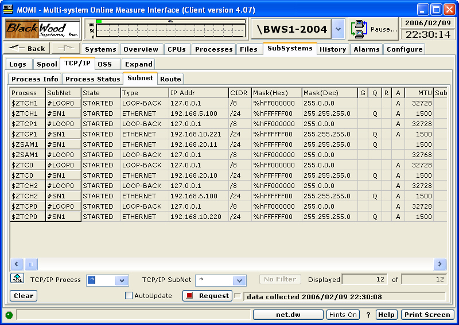Open the Spool sub-tab
Viewport: 459px width, 325px height.
point(47,64)
